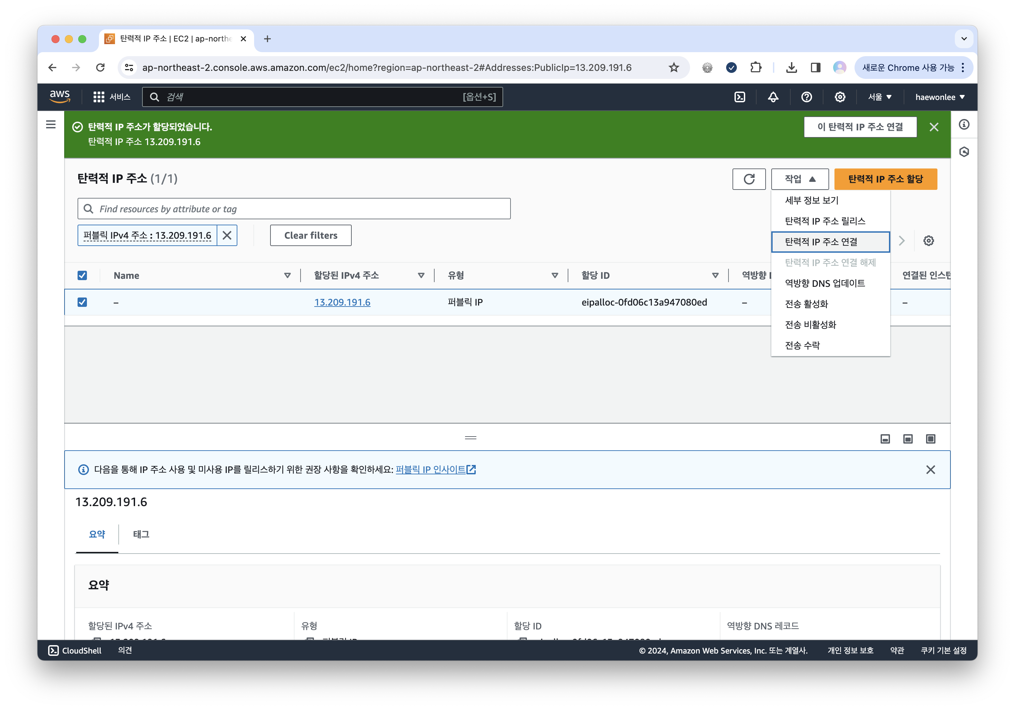
Task: Remove the 퍼블릭 IPv4 주소 filter chip
Action: (227, 235)
